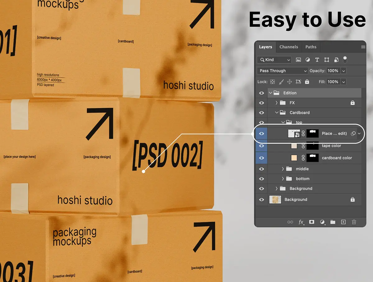
Task: Select the locked Background layer thumbnail
Action: 275,200
